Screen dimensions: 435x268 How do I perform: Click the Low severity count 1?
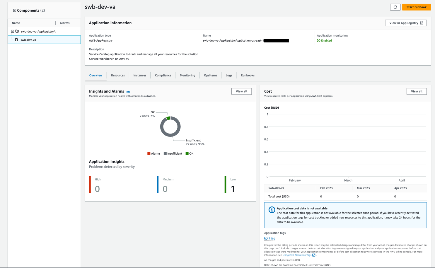[233, 189]
